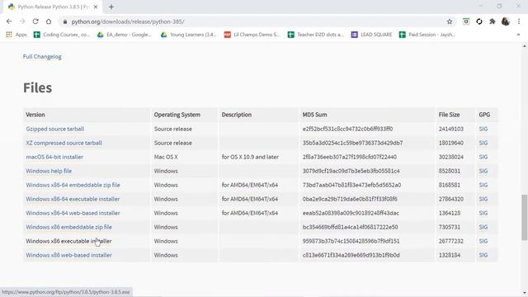Go back to previous page
This screenshot has width=528, height=297.
(x=9, y=21)
